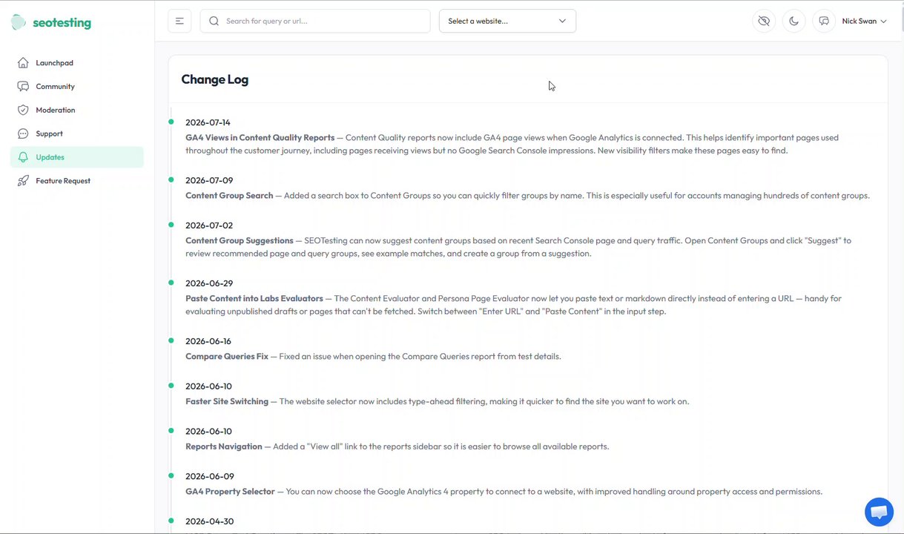This screenshot has height=534, width=904.
Task: Click GA4 Views in Content Quality Reports title
Action: (x=260, y=137)
